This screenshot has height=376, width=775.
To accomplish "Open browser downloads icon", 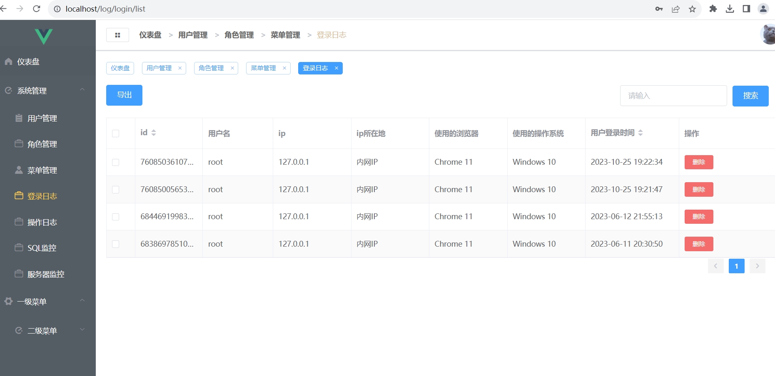I will tap(730, 9).
